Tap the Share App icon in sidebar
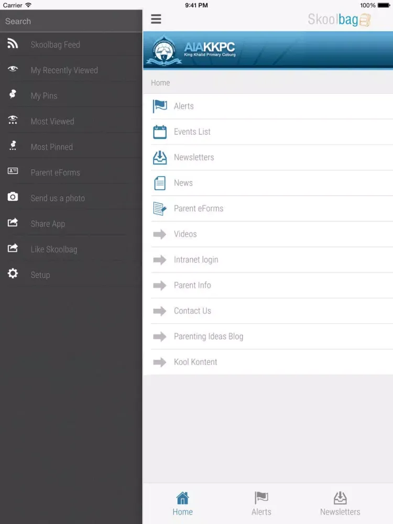Image resolution: width=393 pixels, height=524 pixels. coord(13,223)
